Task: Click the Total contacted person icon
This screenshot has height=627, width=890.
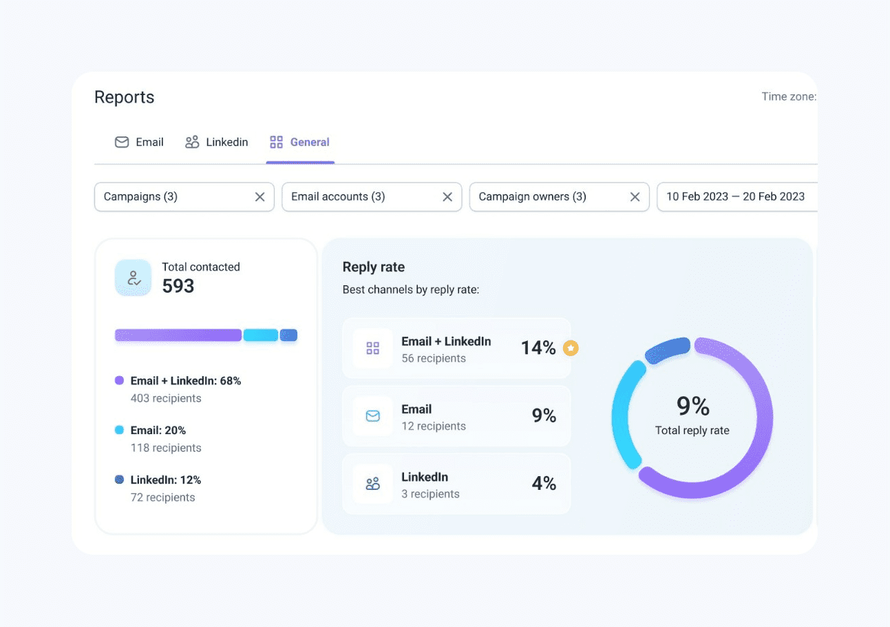Action: (x=133, y=278)
